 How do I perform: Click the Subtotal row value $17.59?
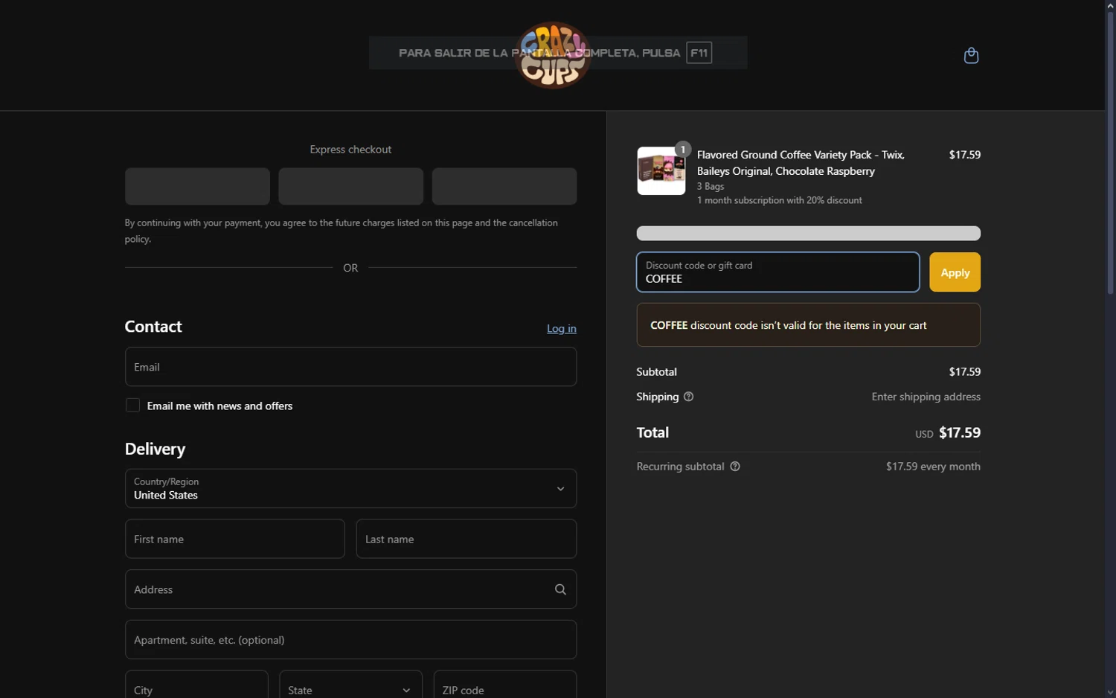coord(964,371)
